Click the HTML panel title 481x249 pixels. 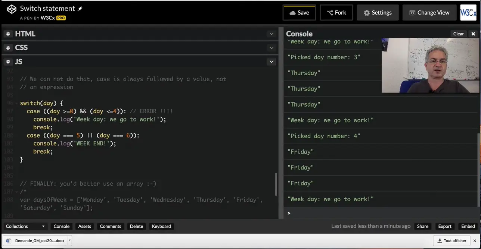coord(25,34)
